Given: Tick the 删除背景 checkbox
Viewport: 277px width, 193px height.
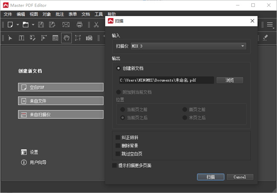Looking at the screenshot, I should (x=118, y=146).
